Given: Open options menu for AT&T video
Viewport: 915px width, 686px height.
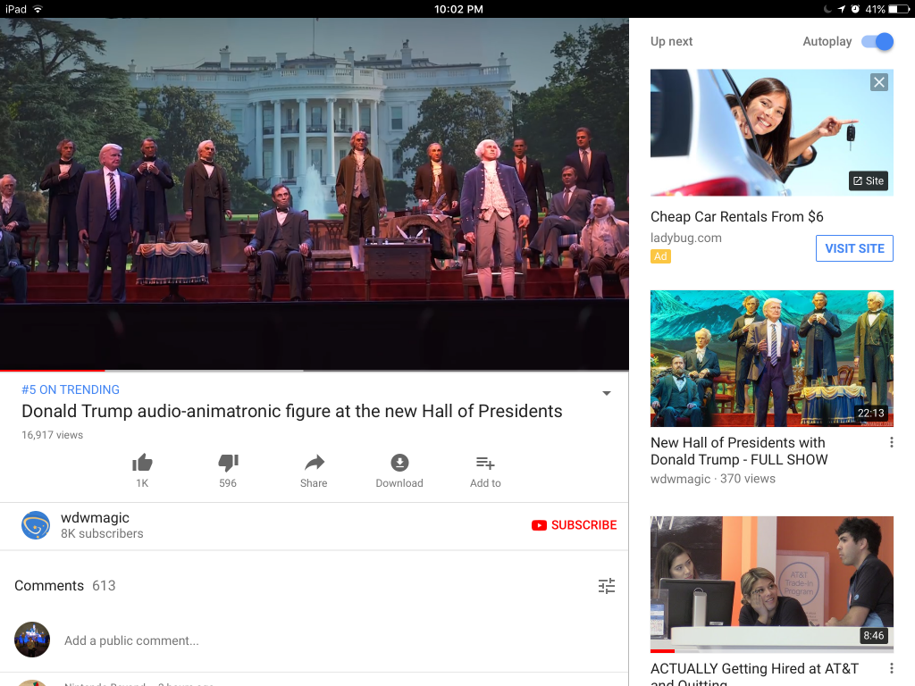Looking at the screenshot, I should tap(891, 669).
